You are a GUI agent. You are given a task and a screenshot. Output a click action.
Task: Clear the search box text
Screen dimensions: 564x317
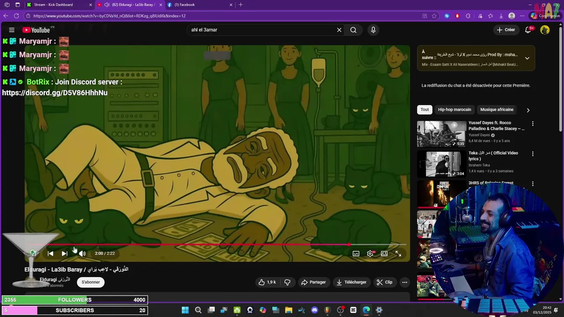point(339,30)
